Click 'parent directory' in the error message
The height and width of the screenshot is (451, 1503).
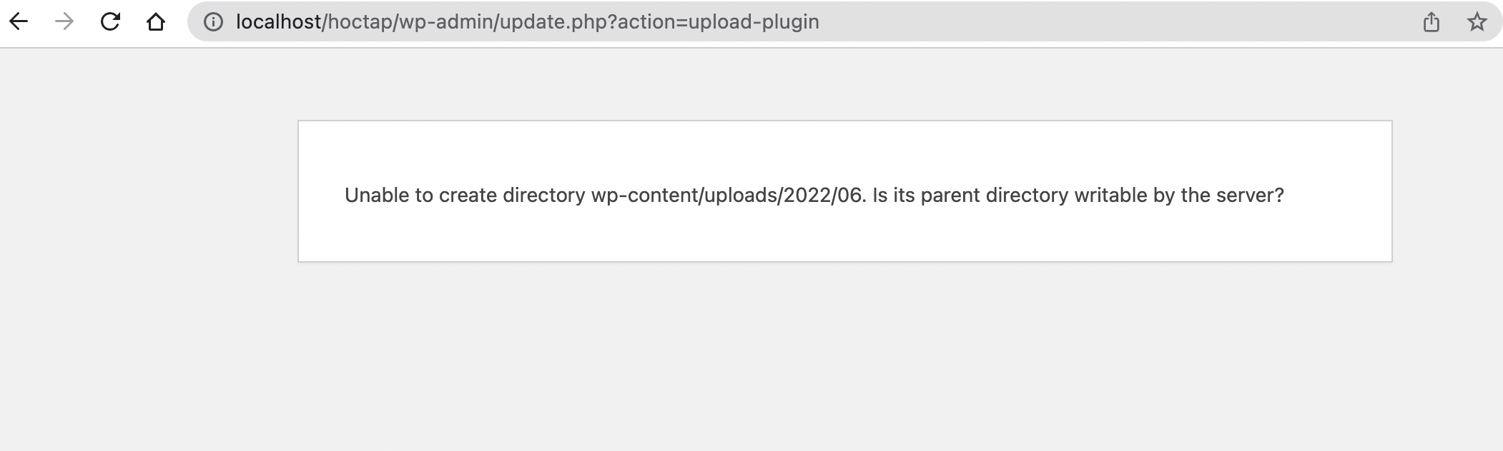(x=994, y=196)
